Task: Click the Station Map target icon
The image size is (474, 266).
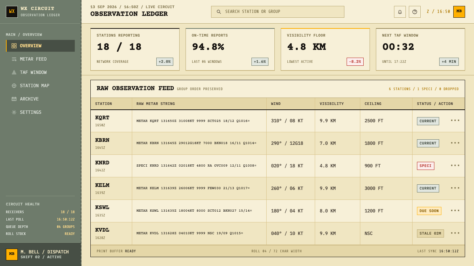Action: tap(14, 86)
